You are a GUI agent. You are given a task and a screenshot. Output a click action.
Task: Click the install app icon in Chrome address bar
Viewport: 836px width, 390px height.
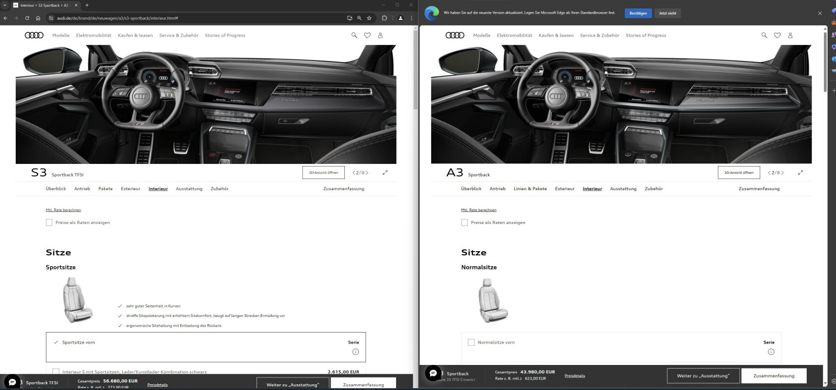[350, 18]
